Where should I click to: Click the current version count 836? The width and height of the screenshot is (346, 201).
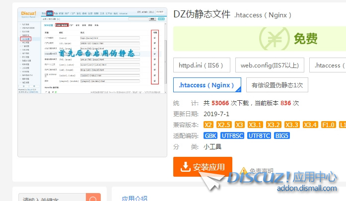tap(285, 103)
